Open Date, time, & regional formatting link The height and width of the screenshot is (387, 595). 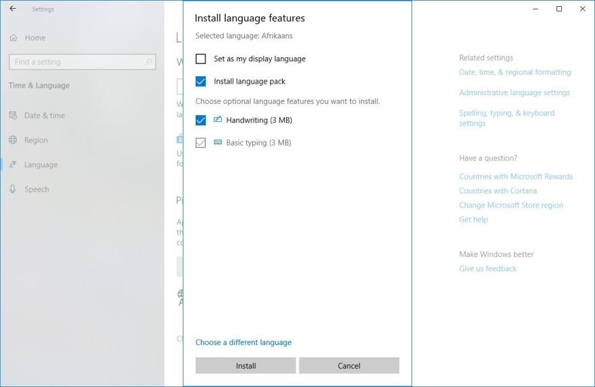(x=515, y=72)
